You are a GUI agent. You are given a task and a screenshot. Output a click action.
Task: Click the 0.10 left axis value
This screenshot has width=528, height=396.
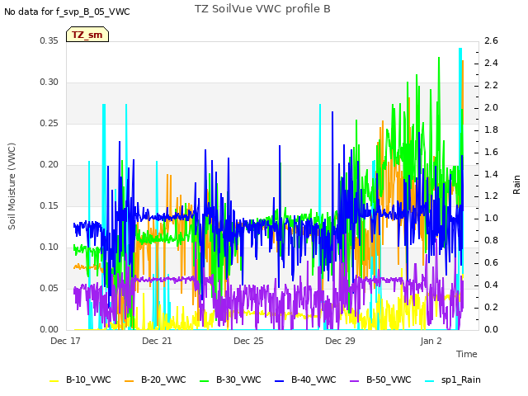click(49, 247)
